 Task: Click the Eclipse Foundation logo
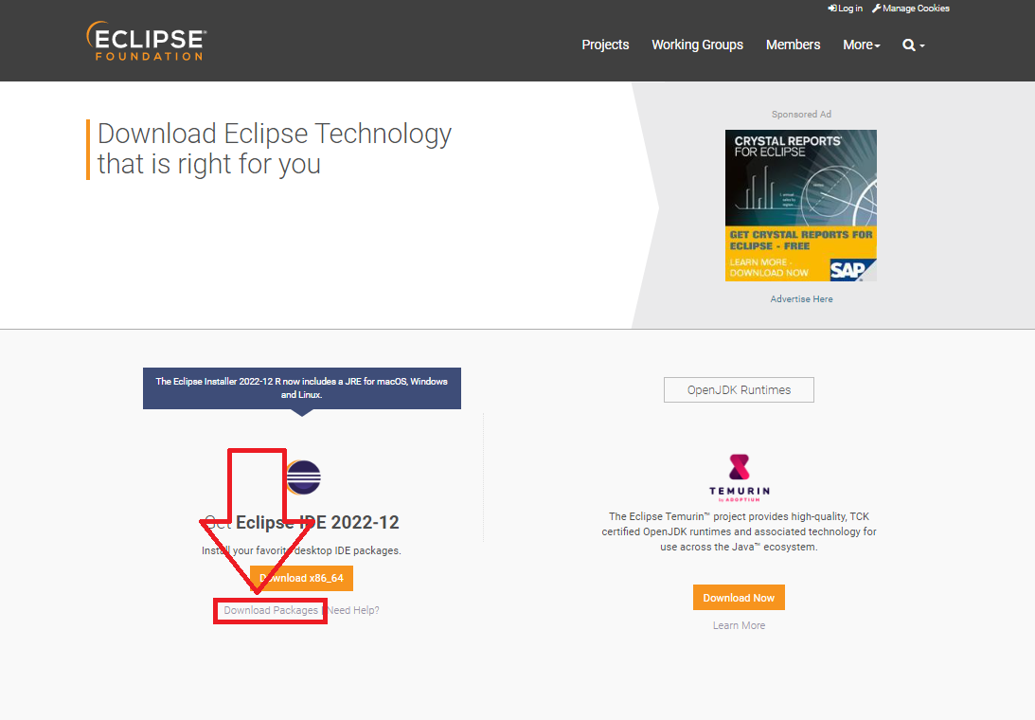[x=147, y=41]
